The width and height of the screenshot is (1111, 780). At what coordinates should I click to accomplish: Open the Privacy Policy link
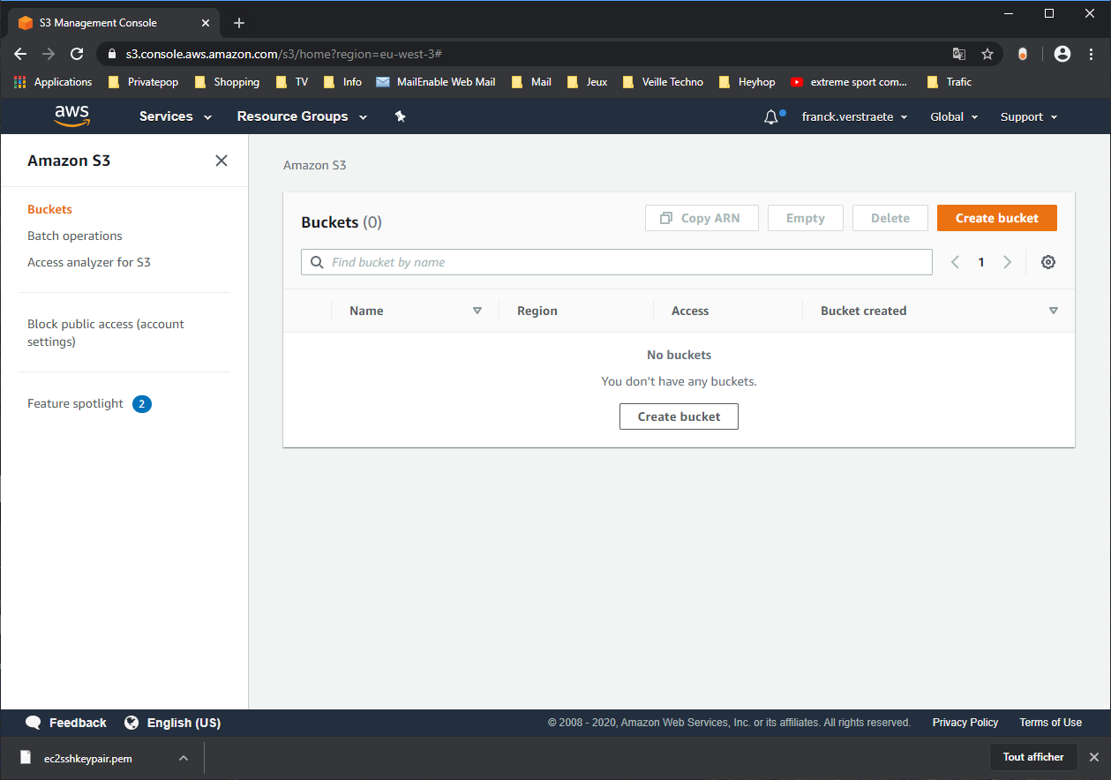coord(965,723)
